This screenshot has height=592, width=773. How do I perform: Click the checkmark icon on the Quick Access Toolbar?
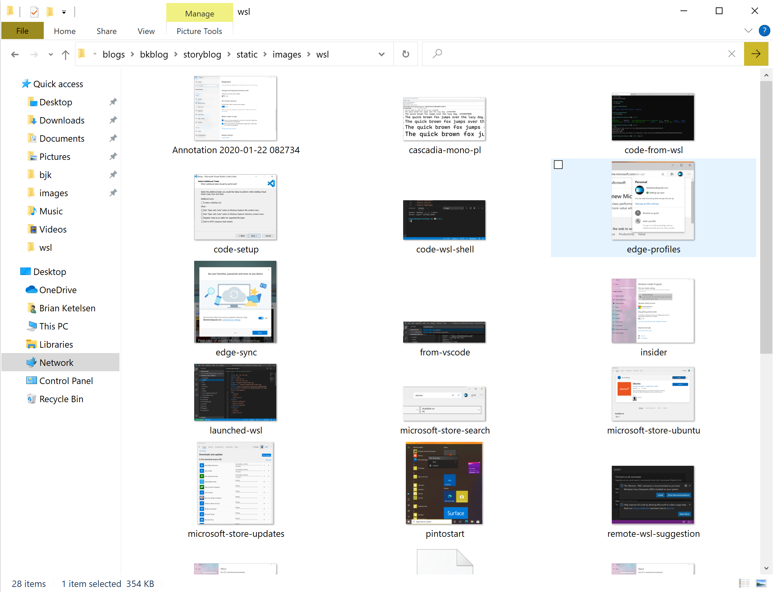tap(34, 12)
